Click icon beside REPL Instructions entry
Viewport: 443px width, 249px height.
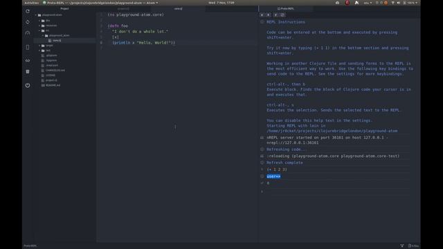click(262, 21)
